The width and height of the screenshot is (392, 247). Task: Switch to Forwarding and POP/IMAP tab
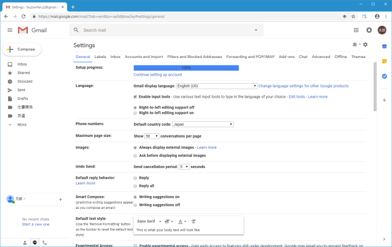pos(250,57)
